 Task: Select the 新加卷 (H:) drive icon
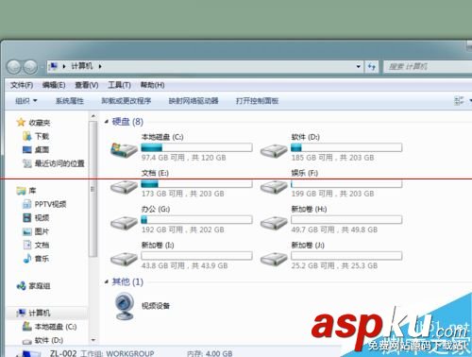(x=274, y=223)
